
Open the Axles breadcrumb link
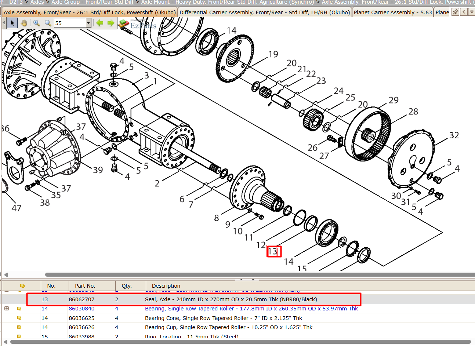tap(37, 2)
